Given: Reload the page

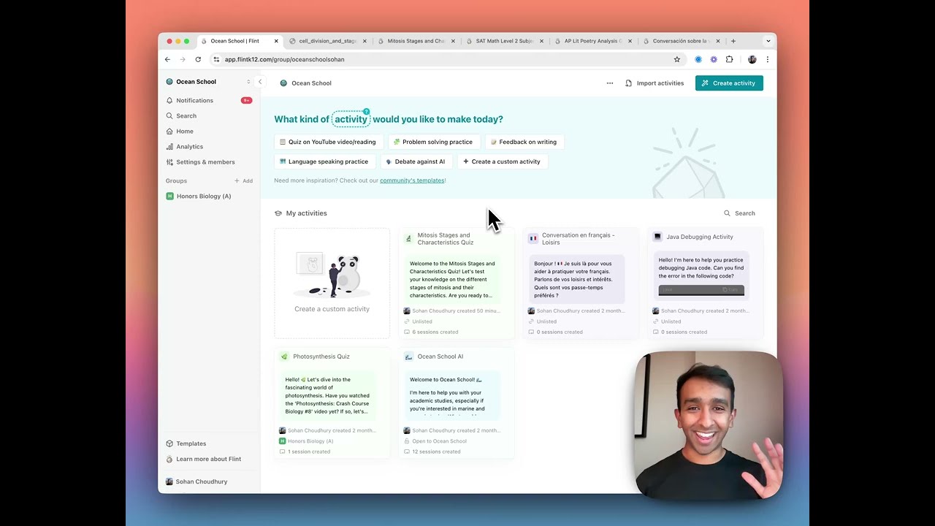Looking at the screenshot, I should coord(198,59).
